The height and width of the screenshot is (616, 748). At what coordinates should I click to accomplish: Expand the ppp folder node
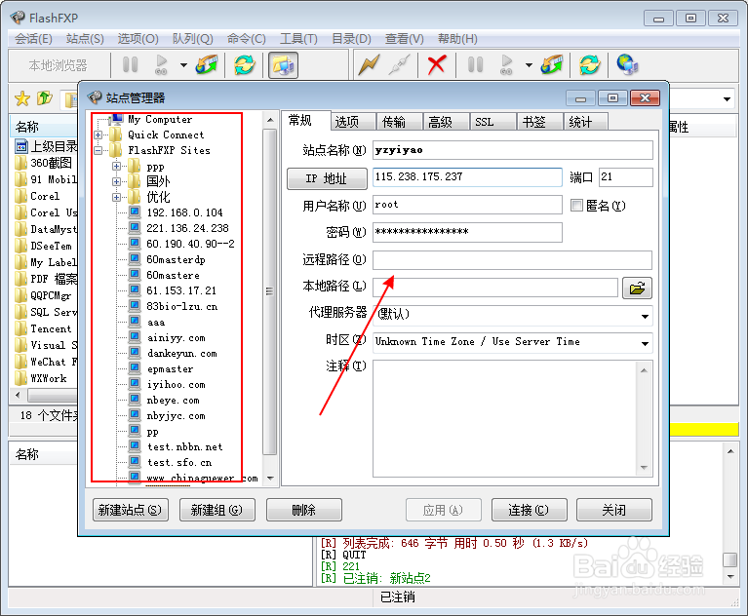pyautogui.click(x=116, y=167)
